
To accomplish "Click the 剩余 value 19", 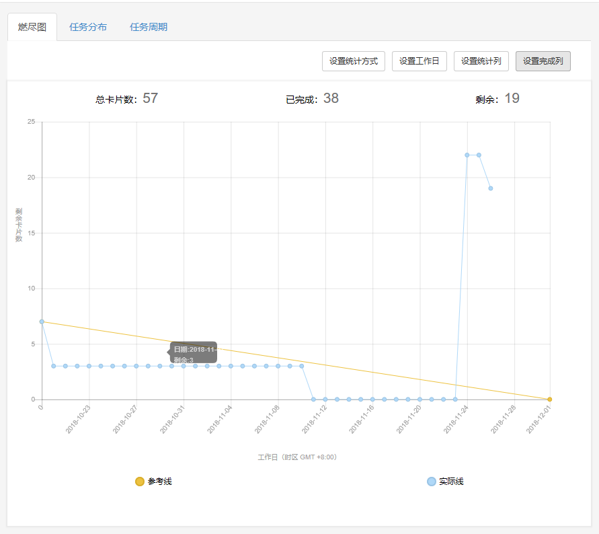I will 512,98.
